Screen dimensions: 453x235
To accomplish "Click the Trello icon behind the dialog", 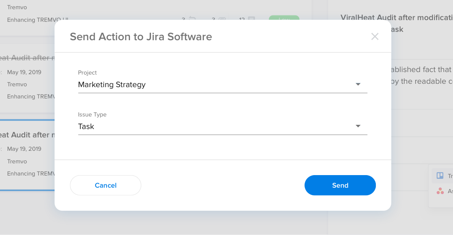I will (x=440, y=176).
